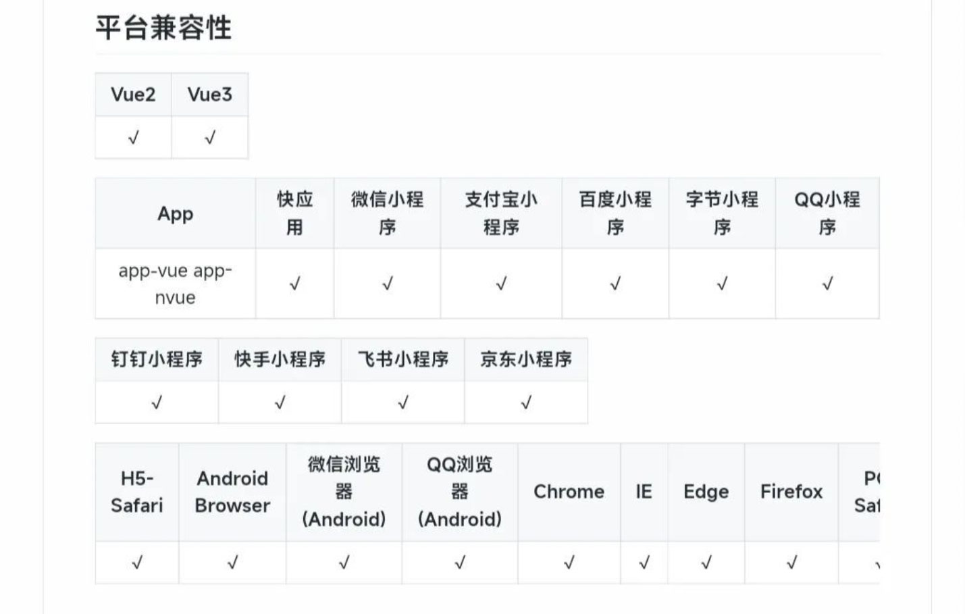Click the Android Browser header cell
Viewport: 965px width, 614px height.
coord(232,492)
